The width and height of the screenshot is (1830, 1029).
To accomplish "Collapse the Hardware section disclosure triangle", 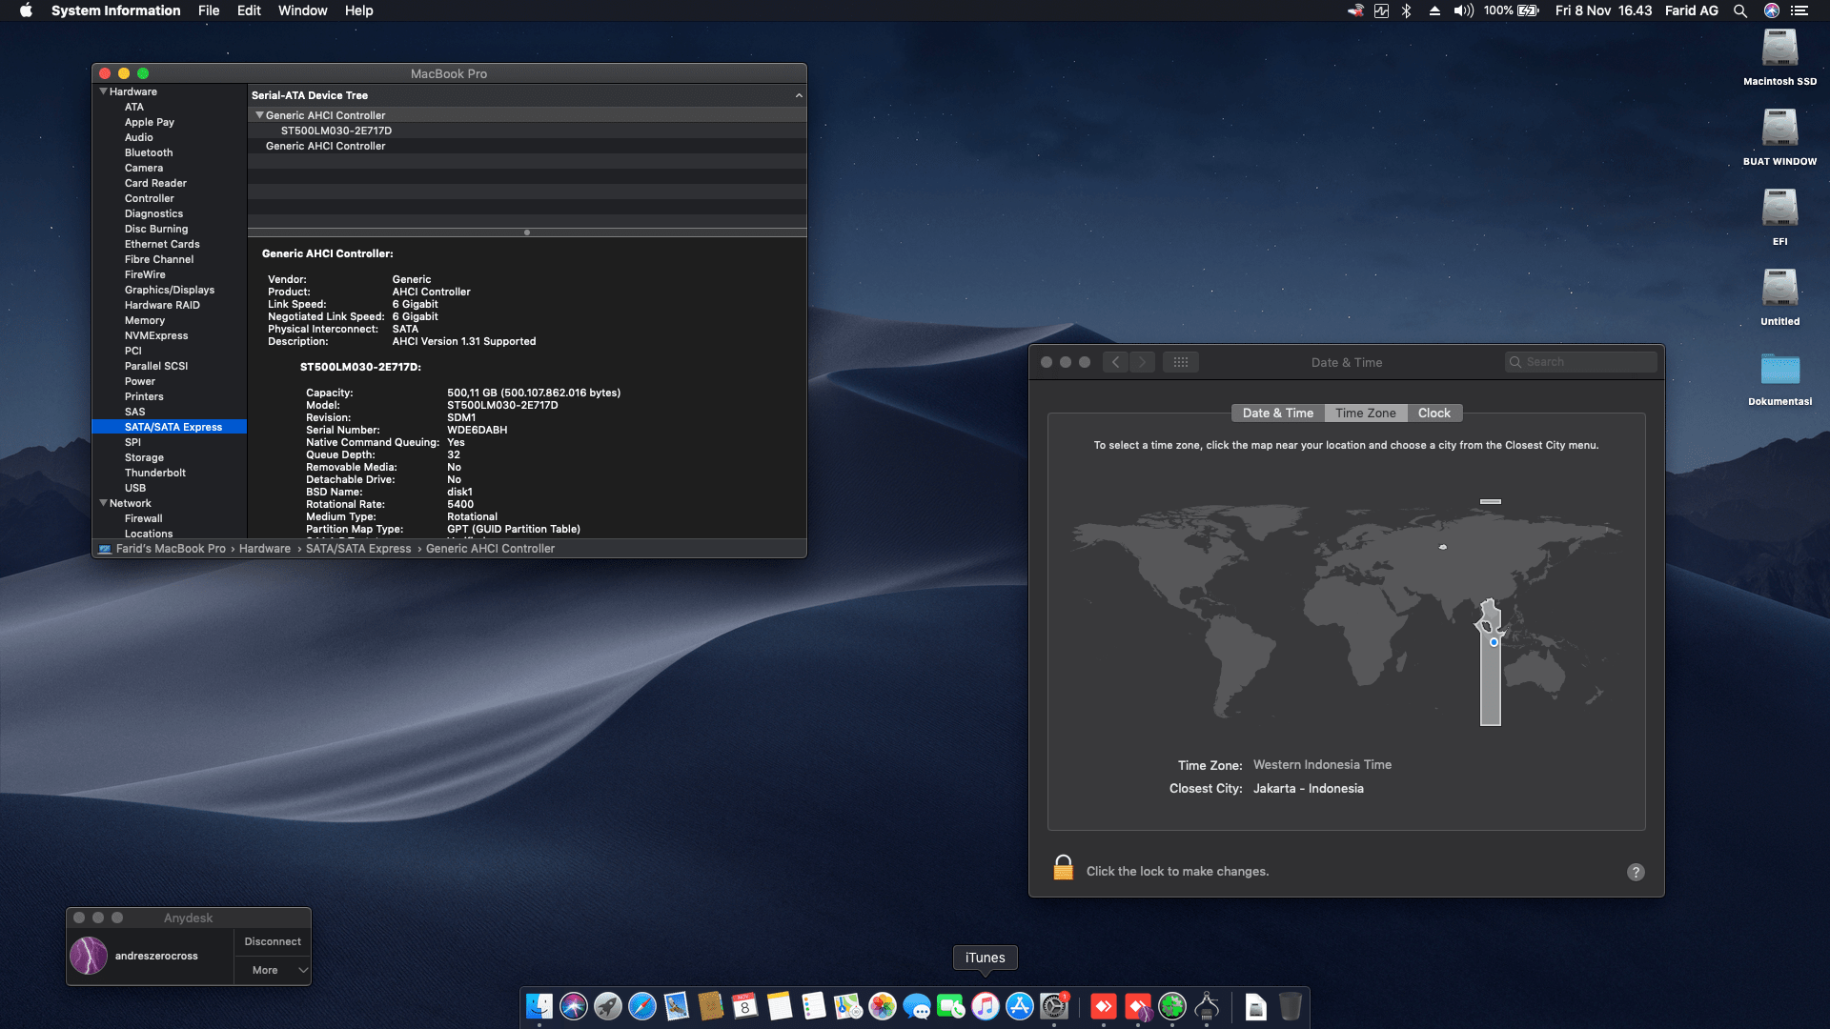I will 104,91.
